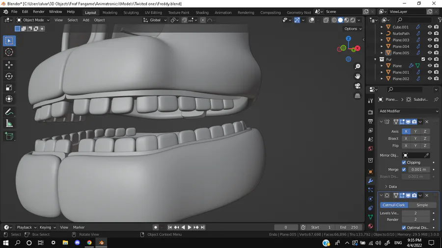The image size is (442, 248).
Task: Open the Render menu
Action: click(x=39, y=12)
